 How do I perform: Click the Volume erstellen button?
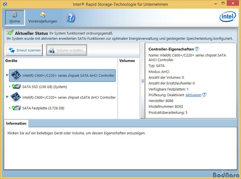click(66, 50)
